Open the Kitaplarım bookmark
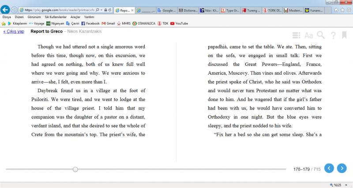The width and height of the screenshot is (353, 188). click(18, 23)
